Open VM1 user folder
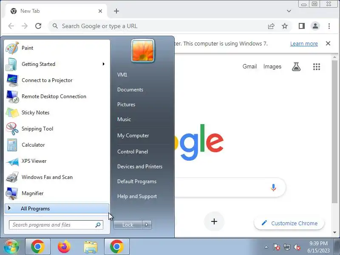This screenshot has width=340, height=255. click(x=122, y=75)
